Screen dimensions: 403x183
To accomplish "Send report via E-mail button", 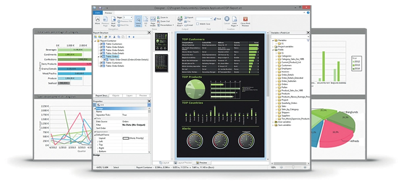I will (189, 25).
